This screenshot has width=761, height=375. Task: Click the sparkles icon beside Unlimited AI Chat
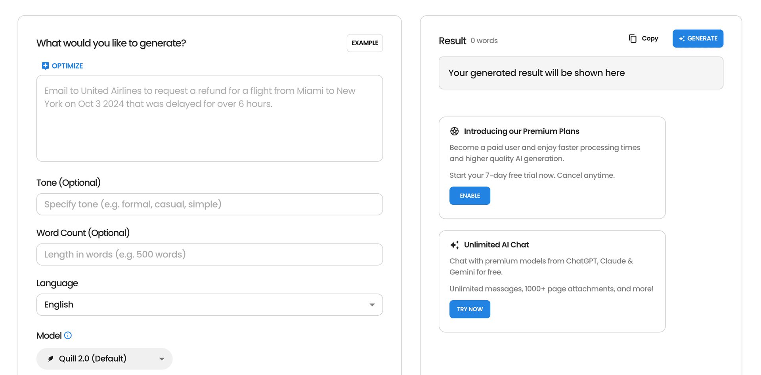(x=454, y=245)
